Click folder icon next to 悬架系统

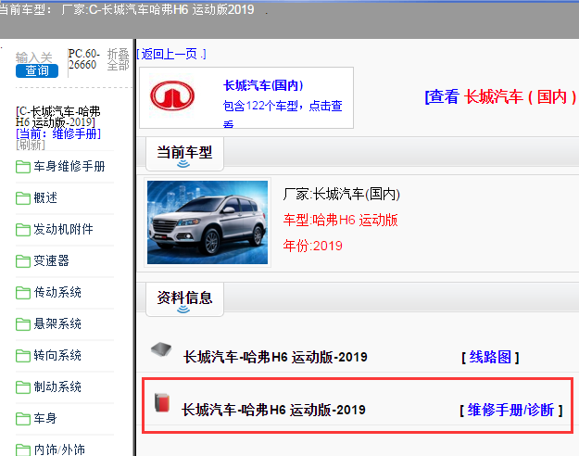[x=23, y=324]
